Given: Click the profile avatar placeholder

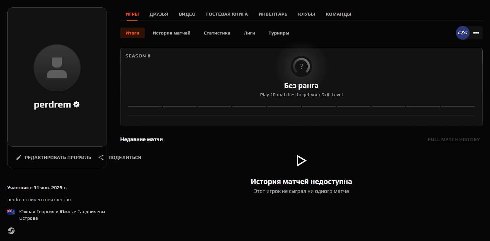Looking at the screenshot, I should pyautogui.click(x=57, y=68).
